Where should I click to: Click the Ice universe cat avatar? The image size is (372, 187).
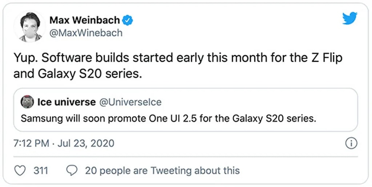27,103
